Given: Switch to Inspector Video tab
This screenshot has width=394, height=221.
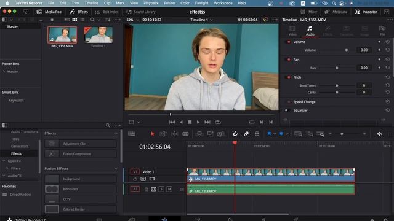Looking at the screenshot, I should [x=292, y=31].
